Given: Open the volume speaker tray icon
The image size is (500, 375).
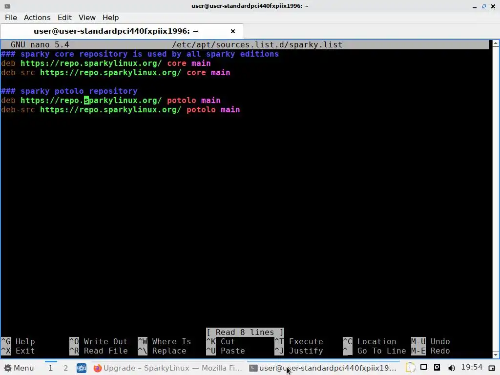Looking at the screenshot, I should tap(451, 368).
